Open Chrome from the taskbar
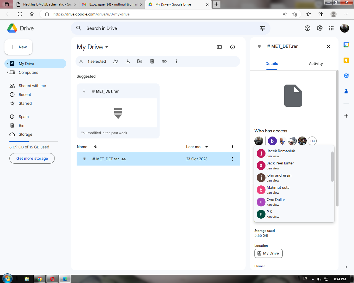This screenshot has width=354, height=283. 40,279
